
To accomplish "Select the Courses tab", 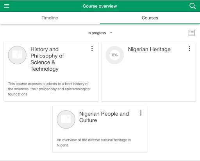I will click(x=150, y=18).
